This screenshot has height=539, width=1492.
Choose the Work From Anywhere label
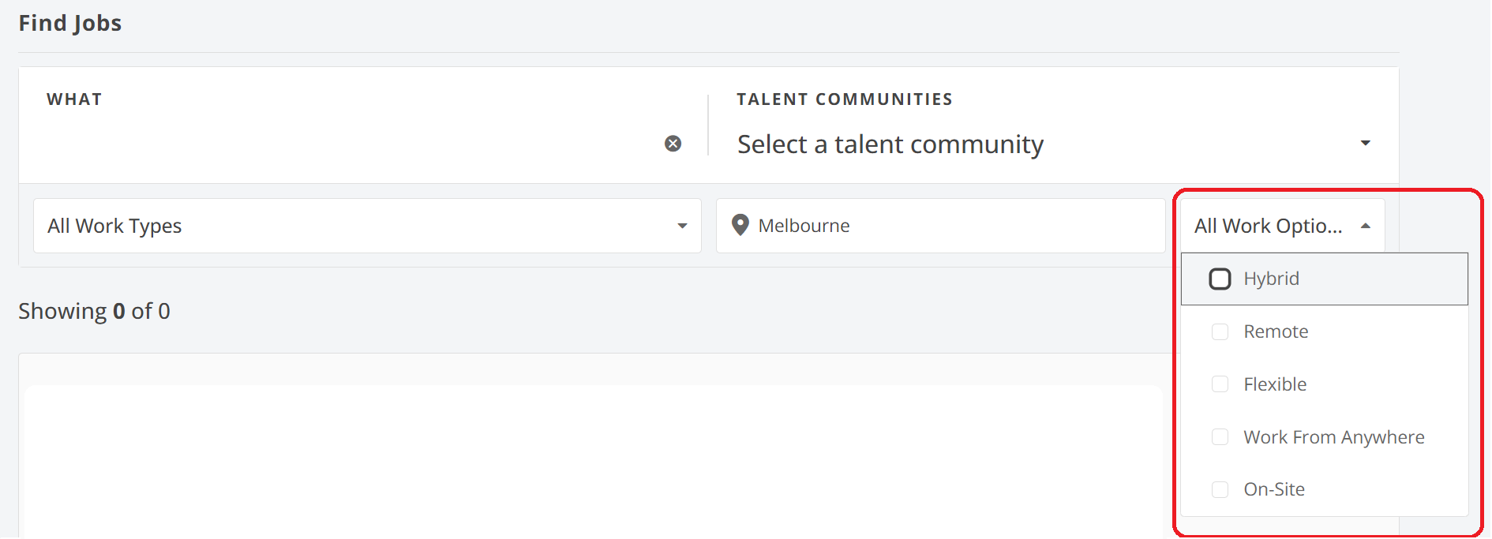[1333, 437]
